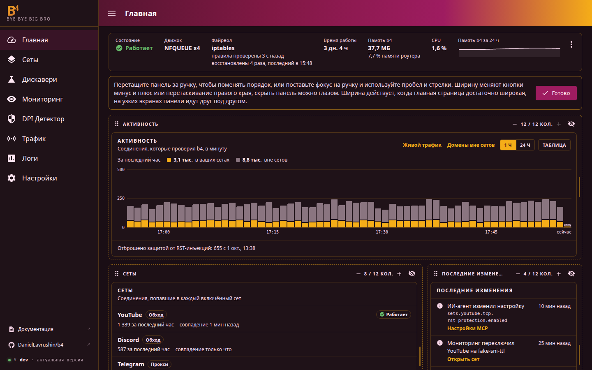Open DPI Детектор from the sidebar

click(49, 119)
